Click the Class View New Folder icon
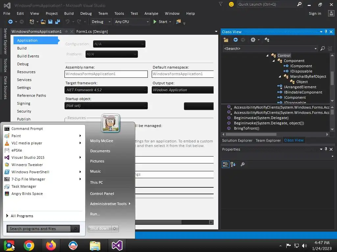 226,40
